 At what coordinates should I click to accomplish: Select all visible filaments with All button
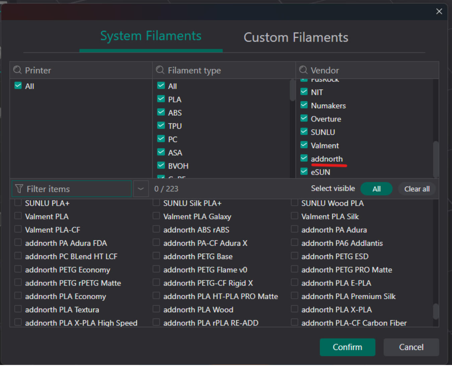click(376, 189)
